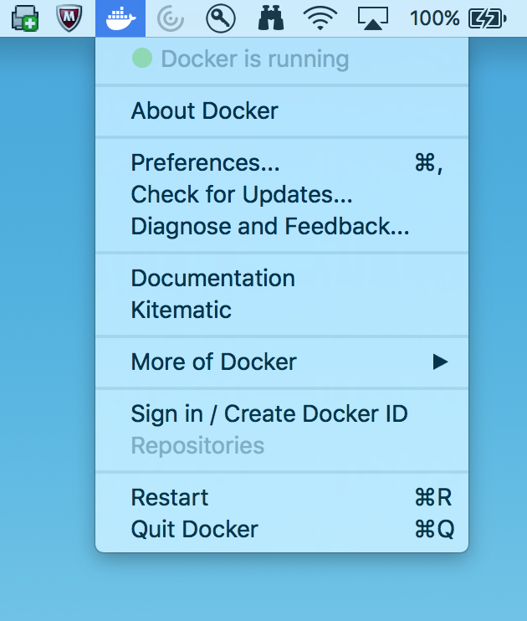Open About Docker

(205, 110)
